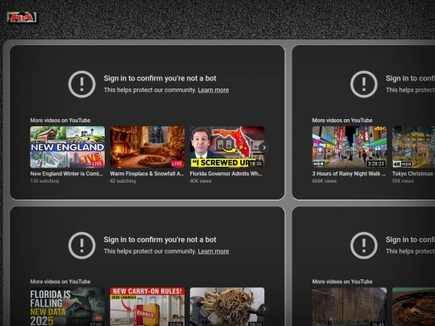Open the brick wall video thumbnail in bottom-right panel
The width and height of the screenshot is (435, 326).
pyautogui.click(x=350, y=307)
